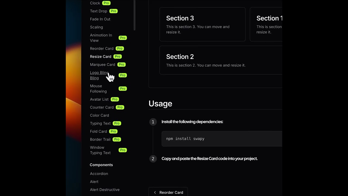
Task: Open the Marquee Card page
Action: pos(102,65)
